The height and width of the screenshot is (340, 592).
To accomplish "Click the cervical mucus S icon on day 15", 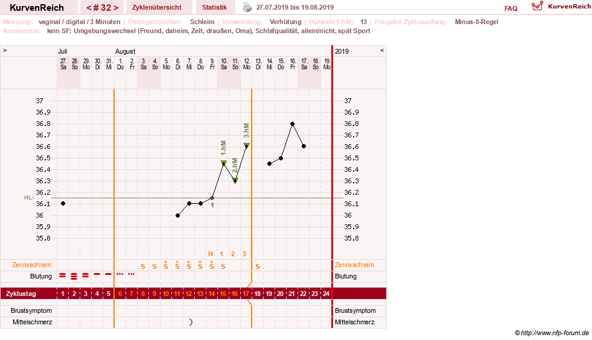I will click(x=223, y=266).
